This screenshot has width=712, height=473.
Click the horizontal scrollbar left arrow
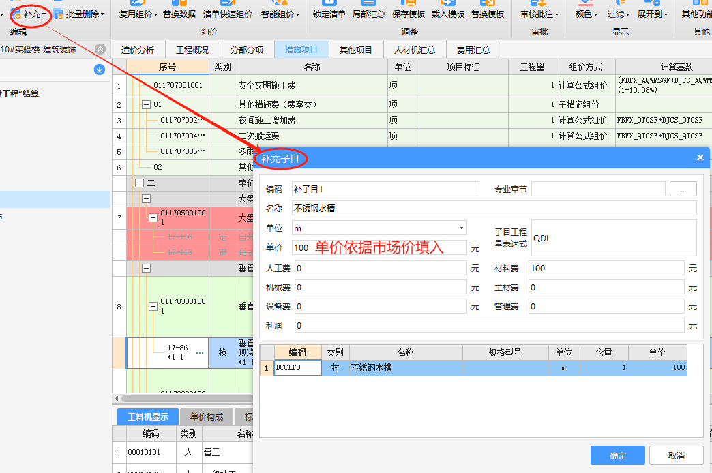pos(117,399)
